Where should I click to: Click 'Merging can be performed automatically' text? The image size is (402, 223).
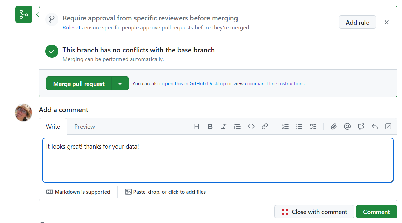tap(113, 59)
